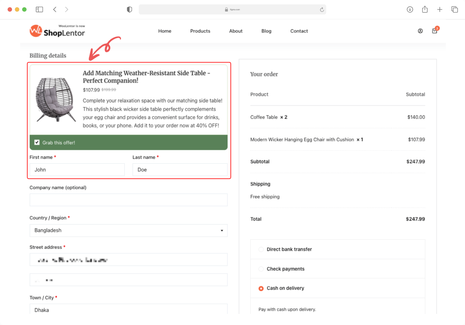Screen dimensions: 465x325
Task: Select Direct bank transfer payment
Action: [x=261, y=249]
